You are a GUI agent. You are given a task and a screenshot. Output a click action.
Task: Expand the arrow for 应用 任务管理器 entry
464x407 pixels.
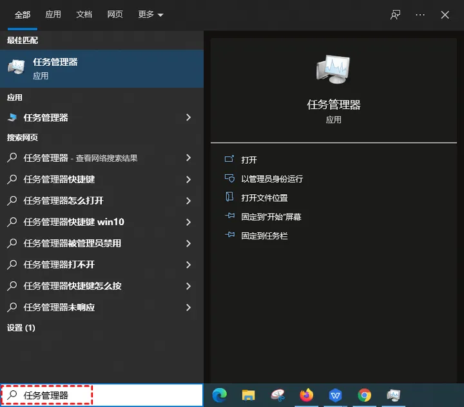(x=188, y=117)
